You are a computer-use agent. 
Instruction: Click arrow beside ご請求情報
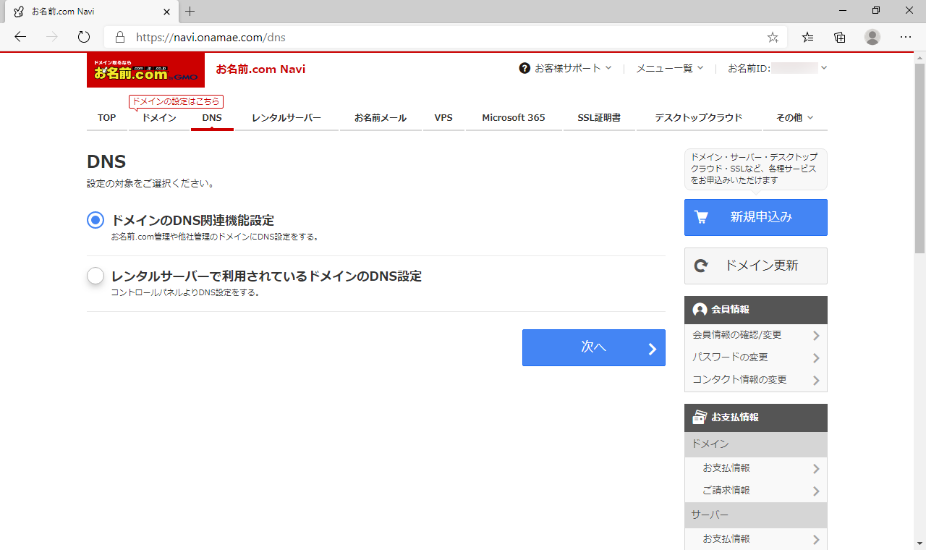816,491
